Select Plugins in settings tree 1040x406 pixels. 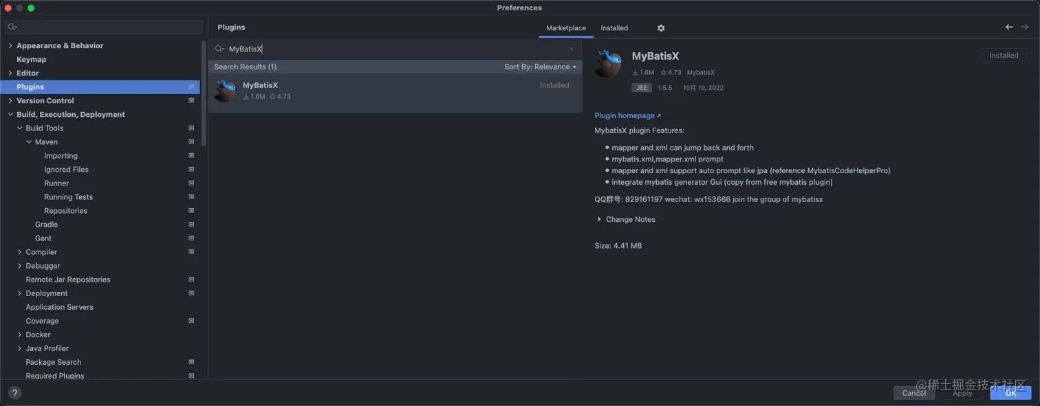[100, 87]
